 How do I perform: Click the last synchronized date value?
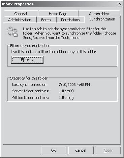(x=74, y=85)
